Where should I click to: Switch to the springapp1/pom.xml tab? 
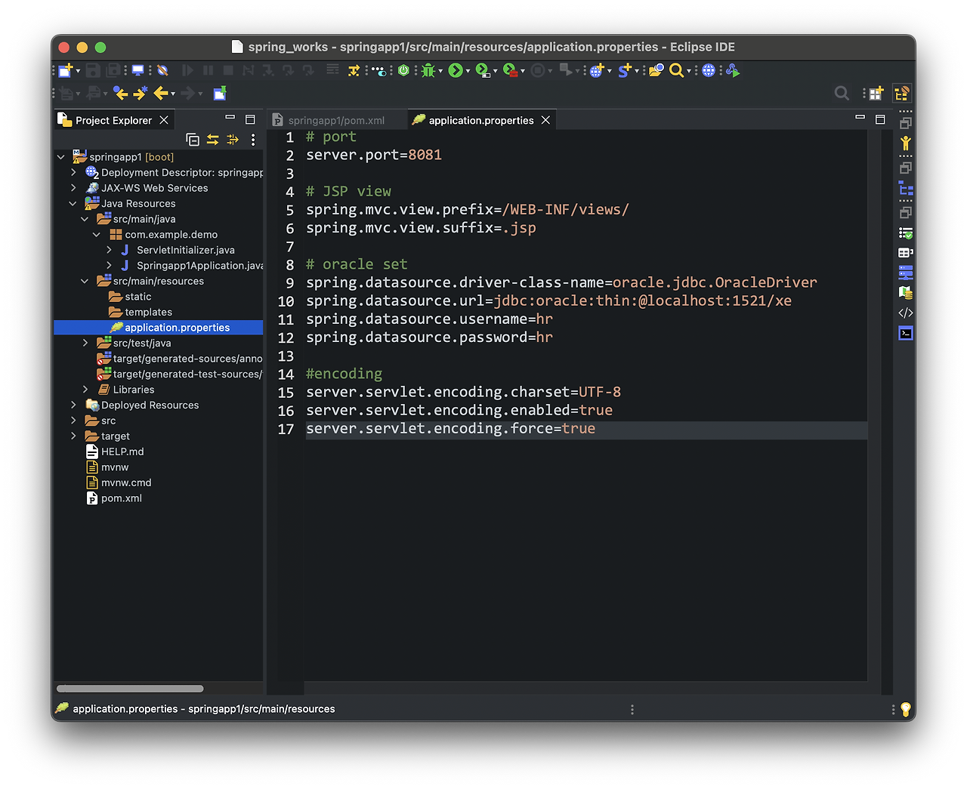click(x=336, y=120)
